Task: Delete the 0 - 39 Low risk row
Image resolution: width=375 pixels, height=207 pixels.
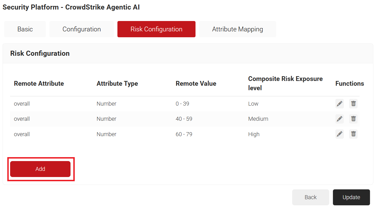Action: click(353, 104)
